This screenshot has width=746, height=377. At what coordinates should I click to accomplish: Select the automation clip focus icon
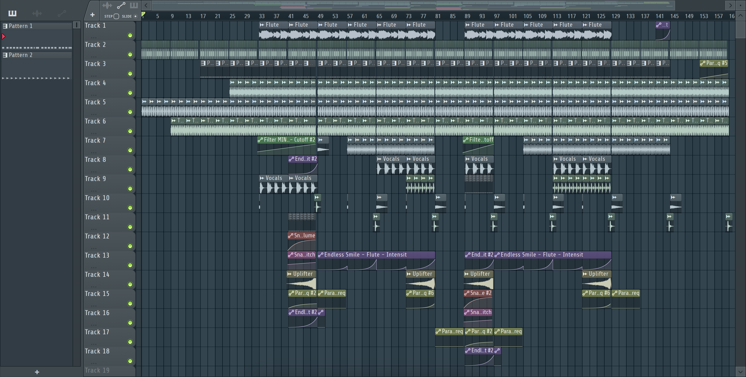click(x=121, y=5)
